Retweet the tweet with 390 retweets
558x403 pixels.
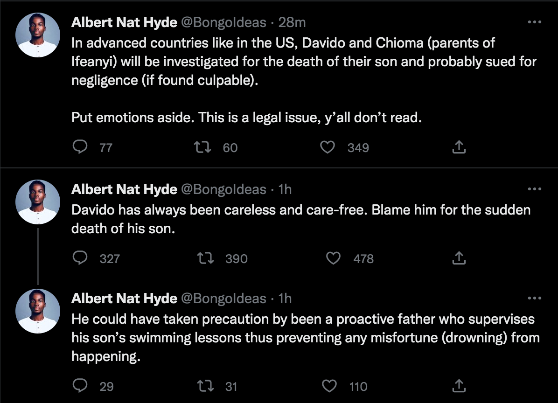click(206, 258)
